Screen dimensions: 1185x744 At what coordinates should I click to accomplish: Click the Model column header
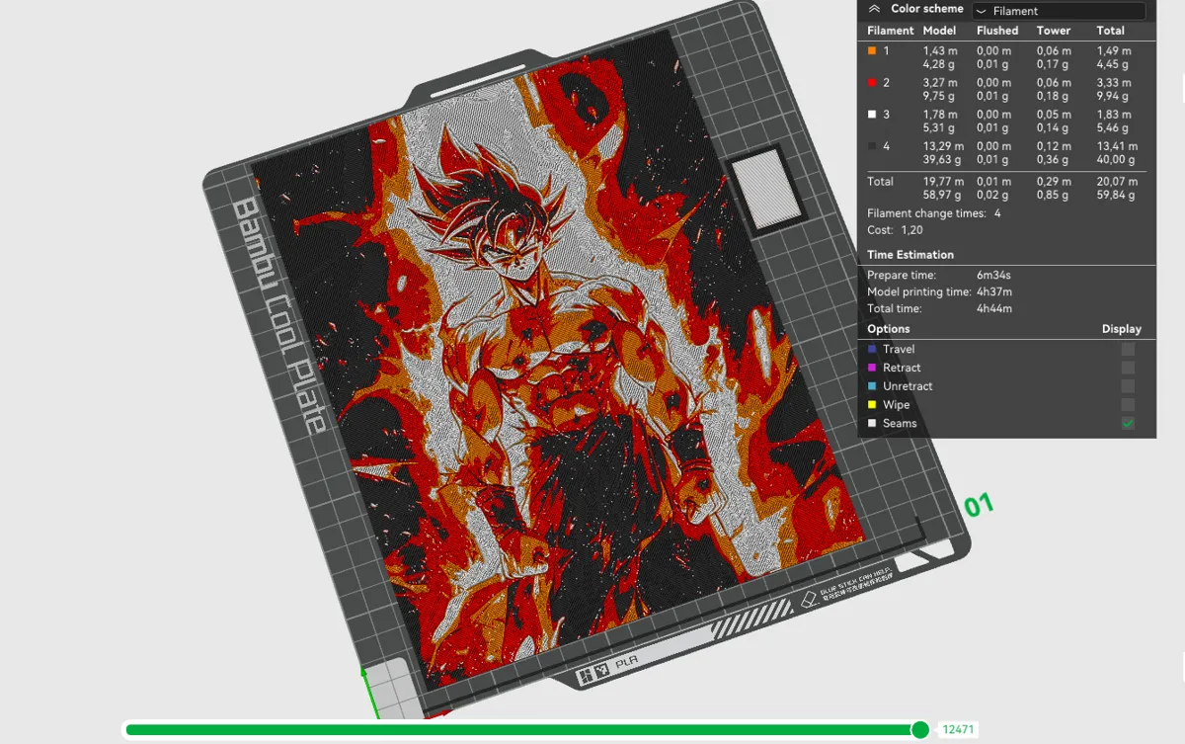939,31
